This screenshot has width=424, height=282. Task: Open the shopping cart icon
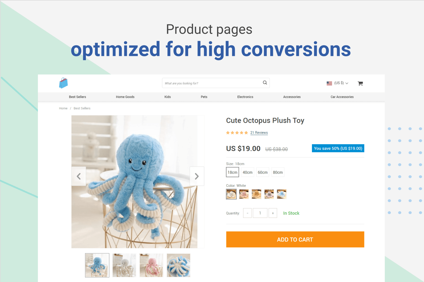tap(360, 83)
